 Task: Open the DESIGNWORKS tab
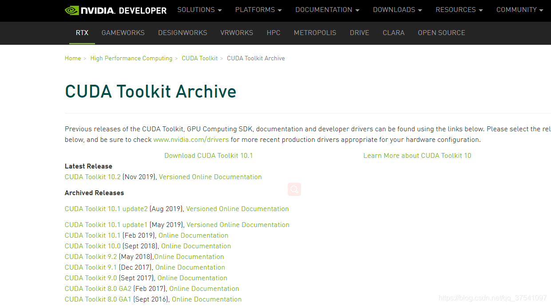182,33
